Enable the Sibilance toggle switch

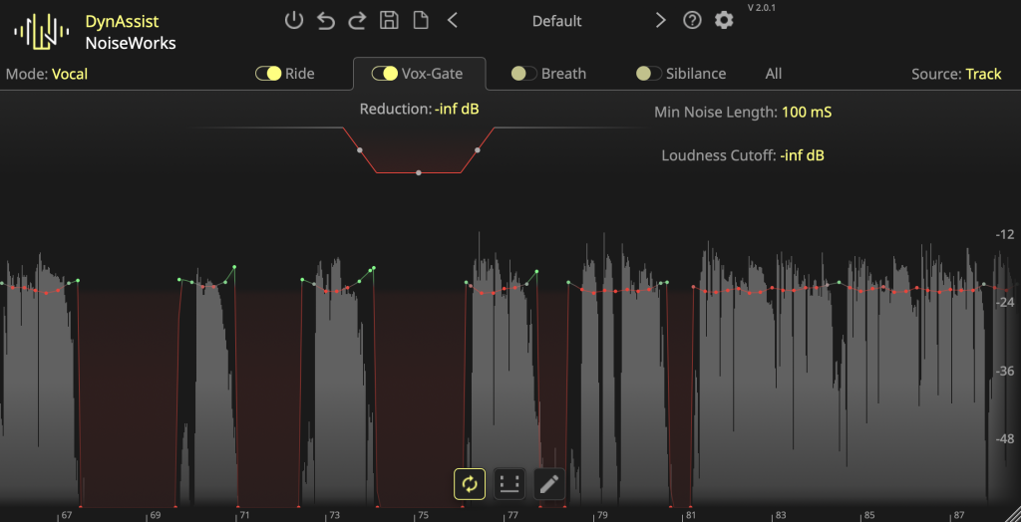(x=649, y=74)
